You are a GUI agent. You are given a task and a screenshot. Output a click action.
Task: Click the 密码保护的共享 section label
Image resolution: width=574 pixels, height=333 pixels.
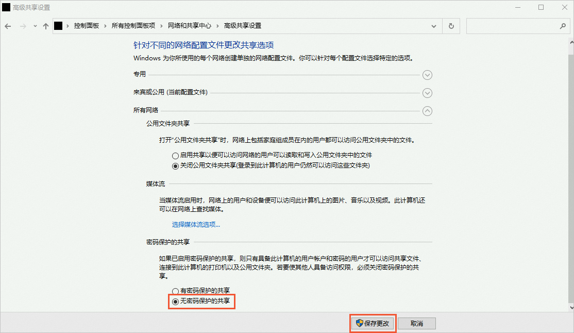168,242
